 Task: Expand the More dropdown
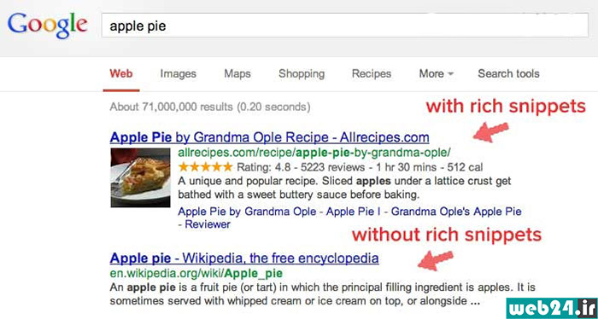pos(436,73)
